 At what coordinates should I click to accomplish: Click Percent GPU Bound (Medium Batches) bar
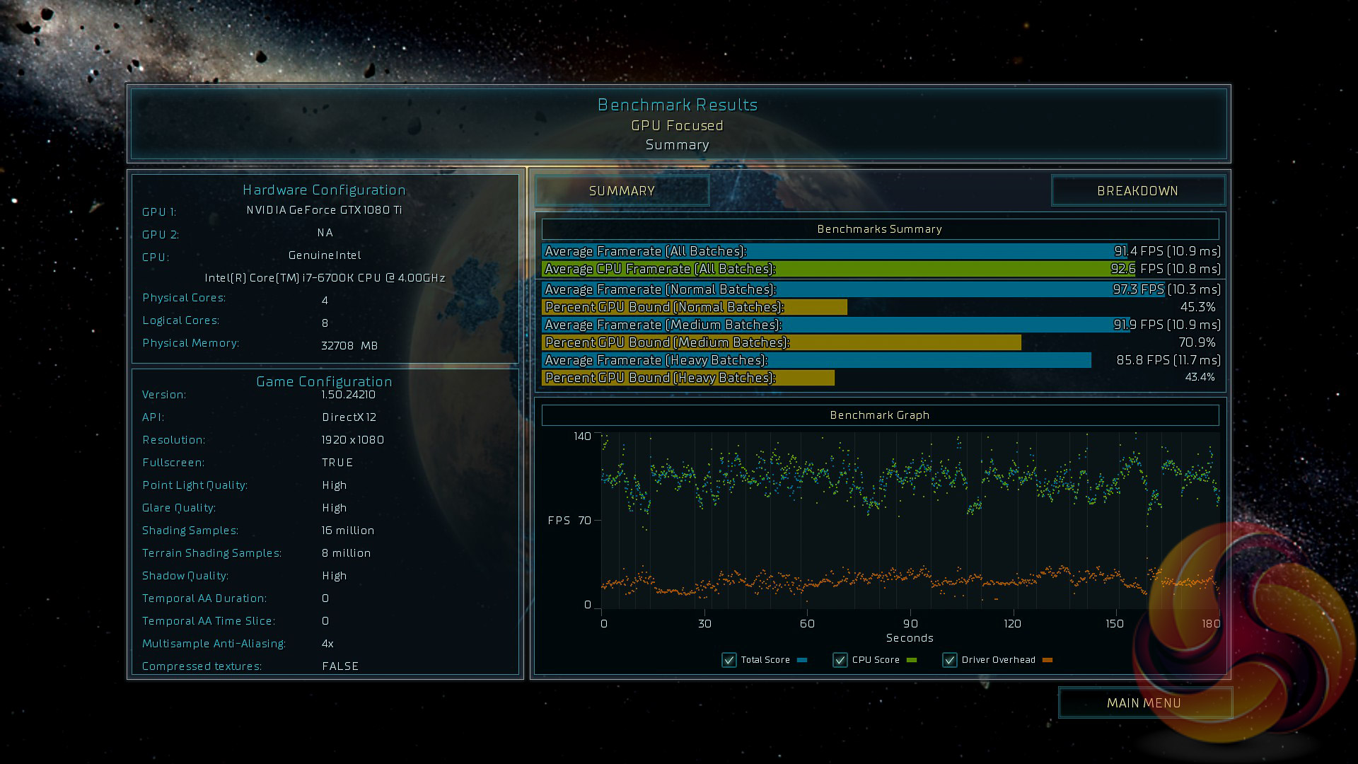click(x=782, y=342)
